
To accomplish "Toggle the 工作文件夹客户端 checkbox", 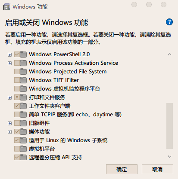I will (17, 106).
